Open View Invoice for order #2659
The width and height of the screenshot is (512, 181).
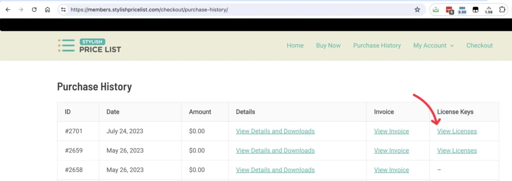coord(391,150)
